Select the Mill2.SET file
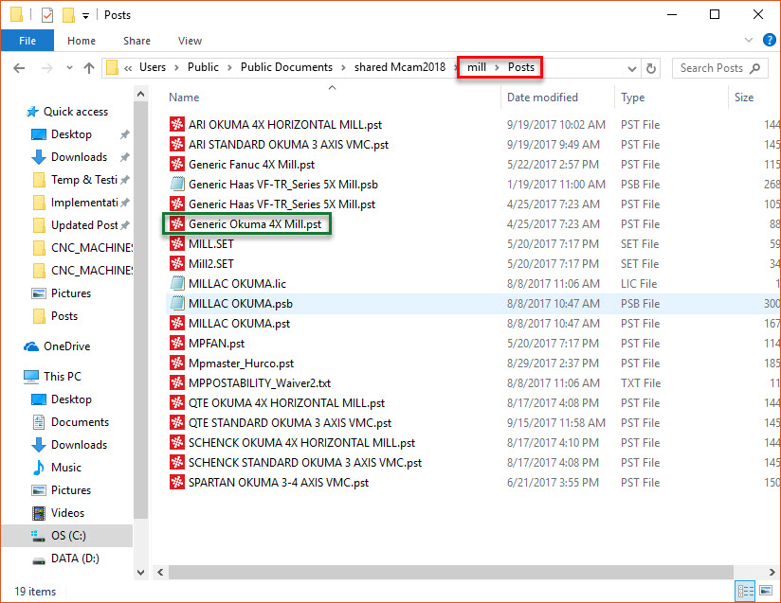781x603 pixels. [x=210, y=264]
